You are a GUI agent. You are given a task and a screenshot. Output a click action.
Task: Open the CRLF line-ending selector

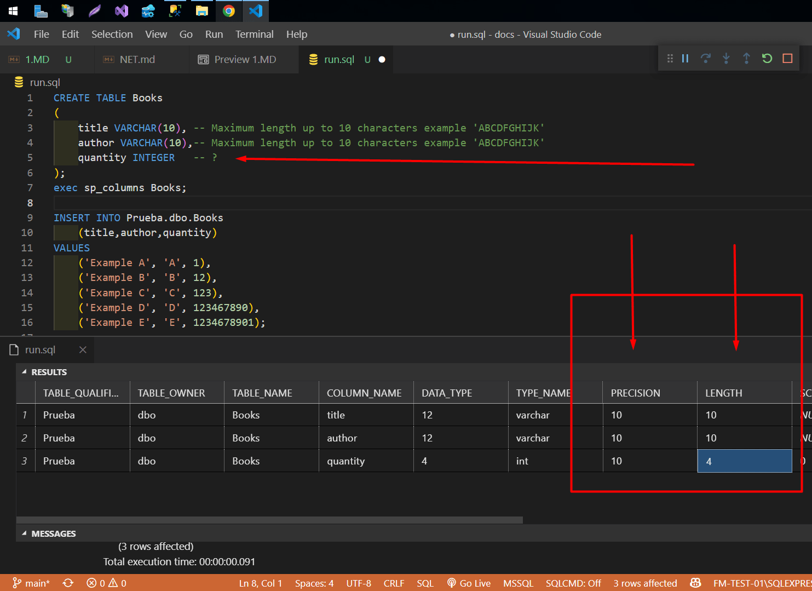click(394, 583)
